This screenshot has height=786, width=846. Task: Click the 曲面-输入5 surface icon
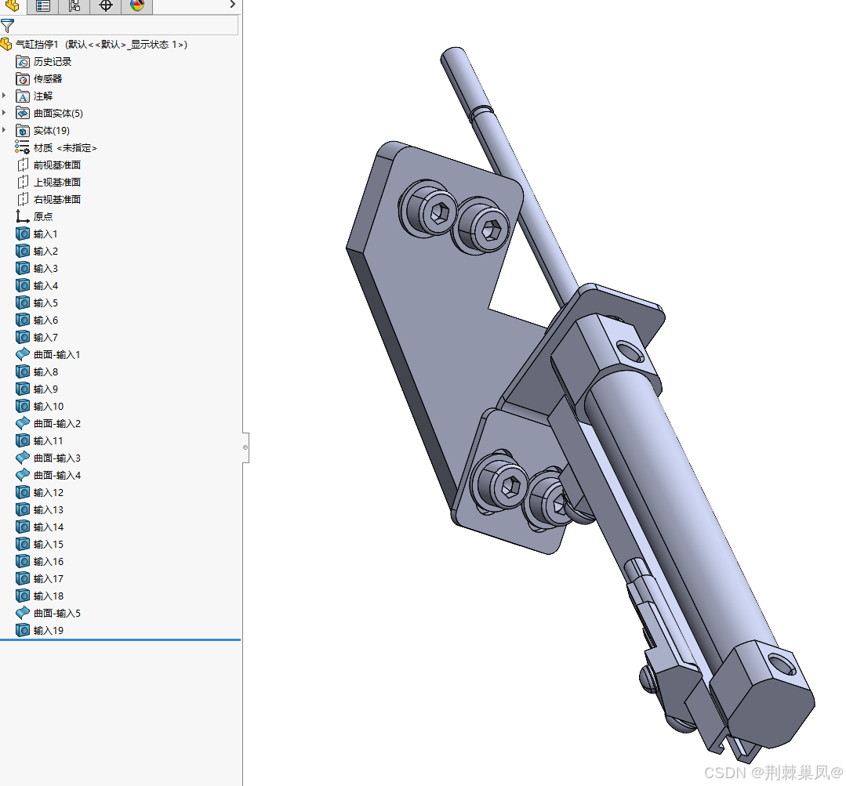point(23,614)
